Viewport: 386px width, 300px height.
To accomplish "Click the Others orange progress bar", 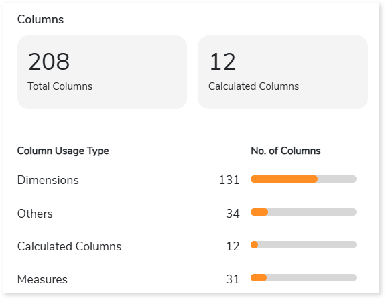I will (x=259, y=212).
